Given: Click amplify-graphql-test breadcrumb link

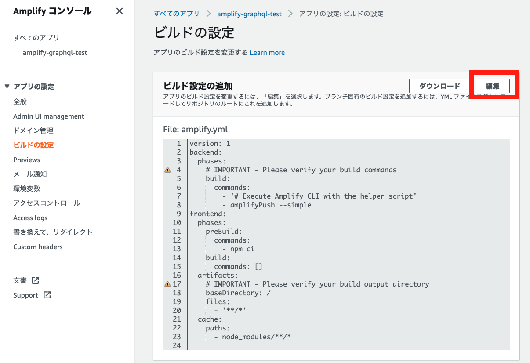Looking at the screenshot, I should pyautogui.click(x=250, y=14).
